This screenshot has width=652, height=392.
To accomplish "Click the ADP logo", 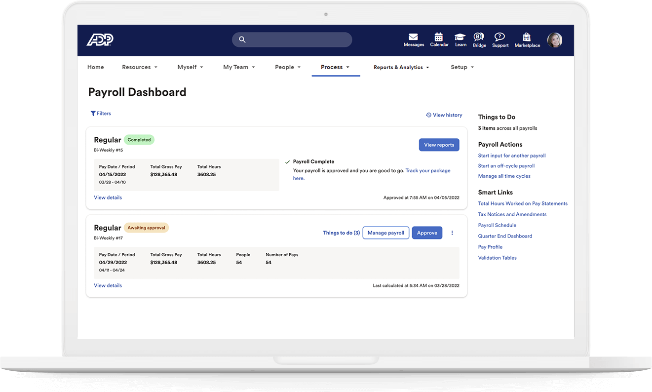I will pos(100,39).
